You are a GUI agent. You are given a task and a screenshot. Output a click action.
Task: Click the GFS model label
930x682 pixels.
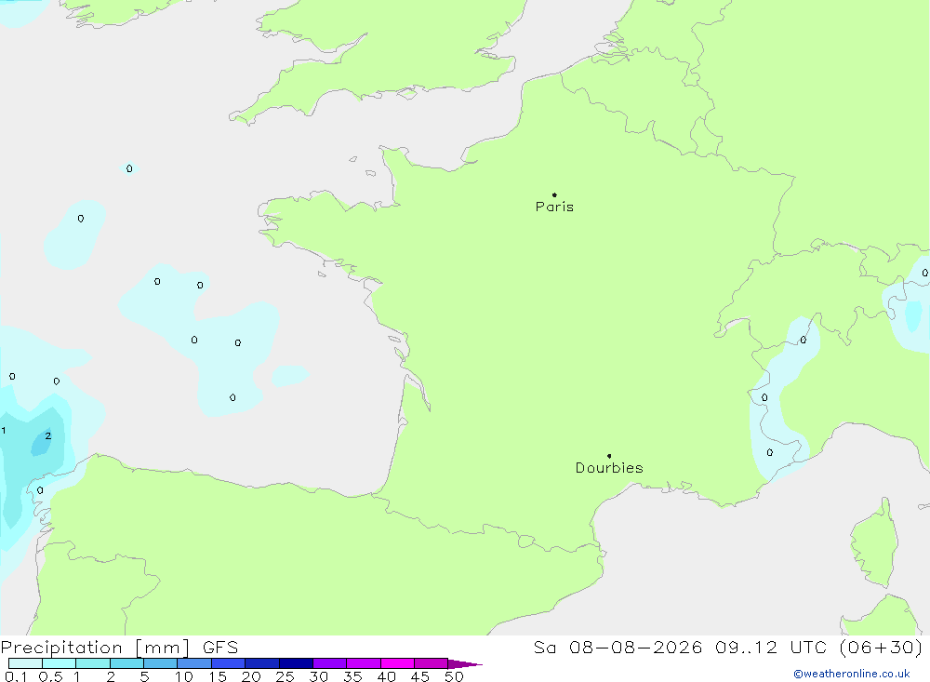click(x=220, y=647)
